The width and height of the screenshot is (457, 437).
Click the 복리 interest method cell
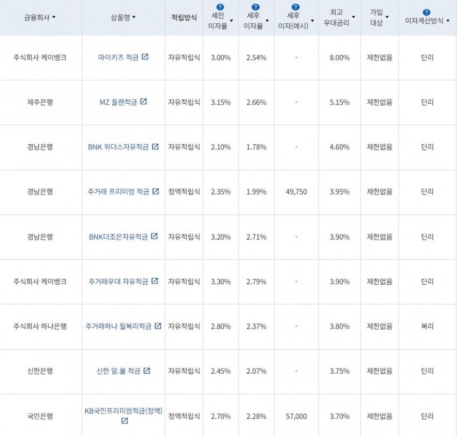pyautogui.click(x=427, y=326)
